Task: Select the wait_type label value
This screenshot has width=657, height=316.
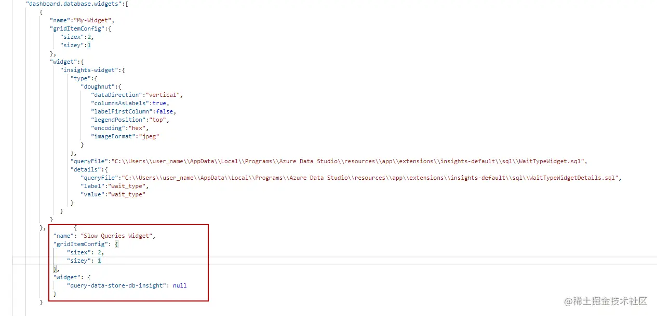Action: 128,186
